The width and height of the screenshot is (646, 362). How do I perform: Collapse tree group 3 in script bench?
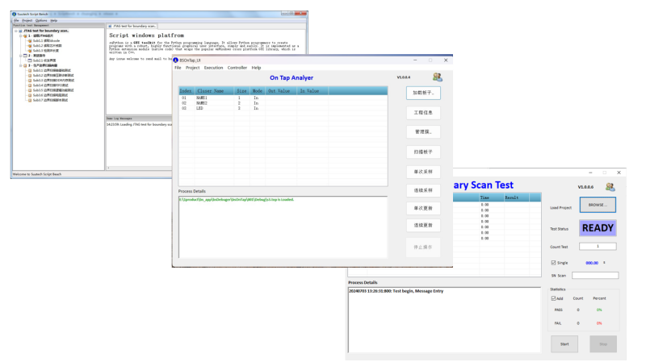pos(19,65)
